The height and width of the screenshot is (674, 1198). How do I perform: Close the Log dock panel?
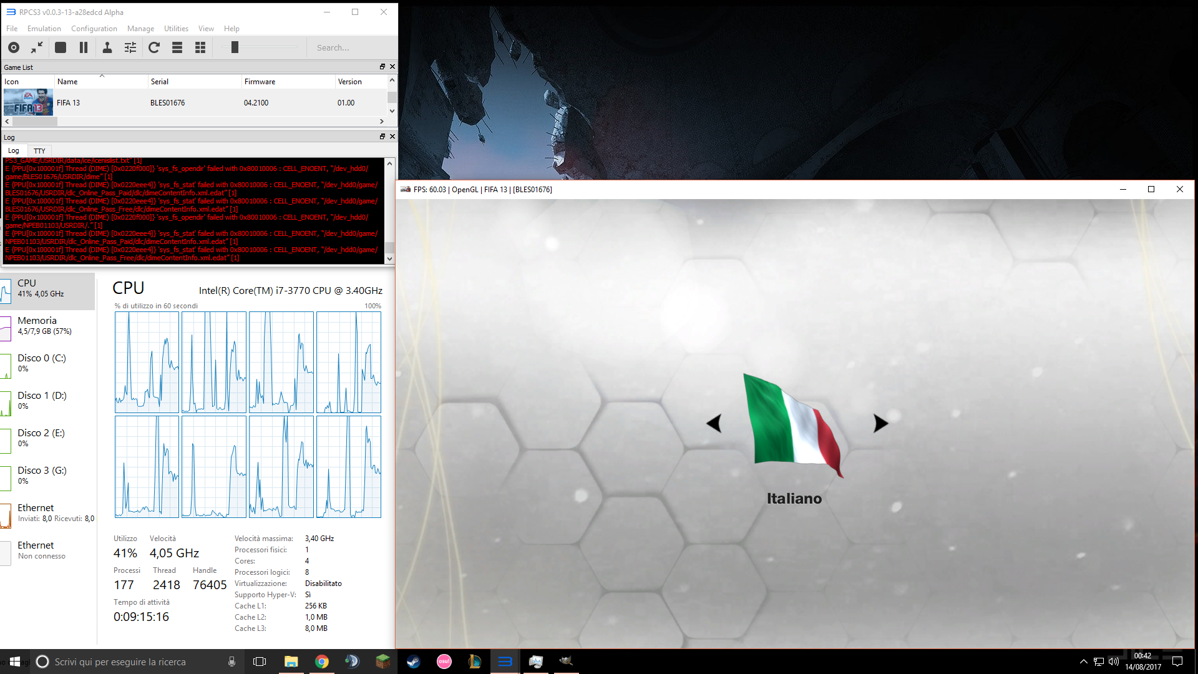pos(392,137)
